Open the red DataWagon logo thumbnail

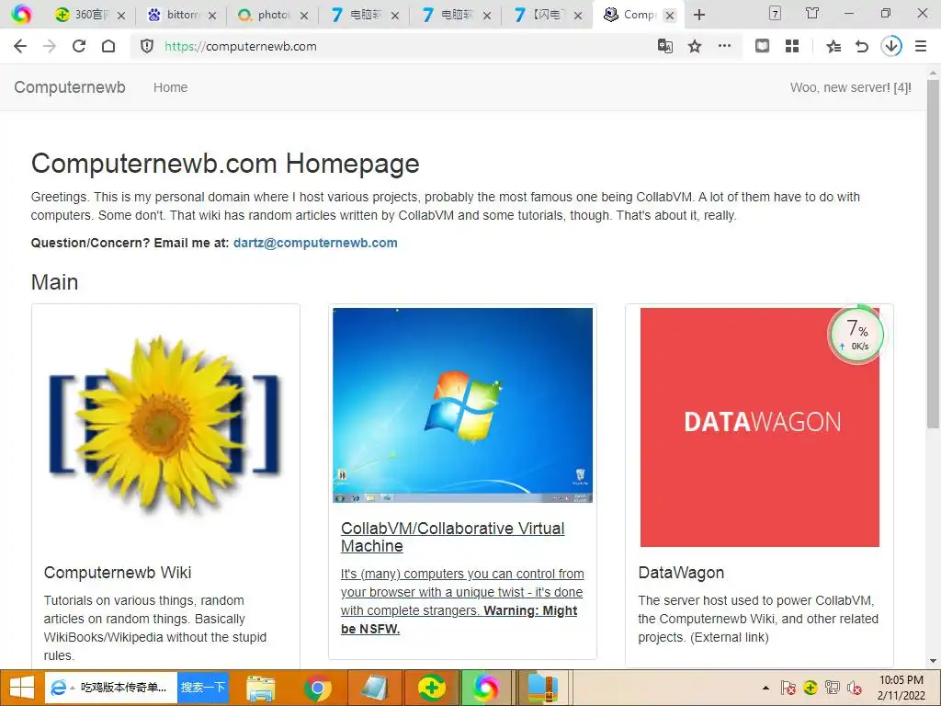[x=760, y=427]
